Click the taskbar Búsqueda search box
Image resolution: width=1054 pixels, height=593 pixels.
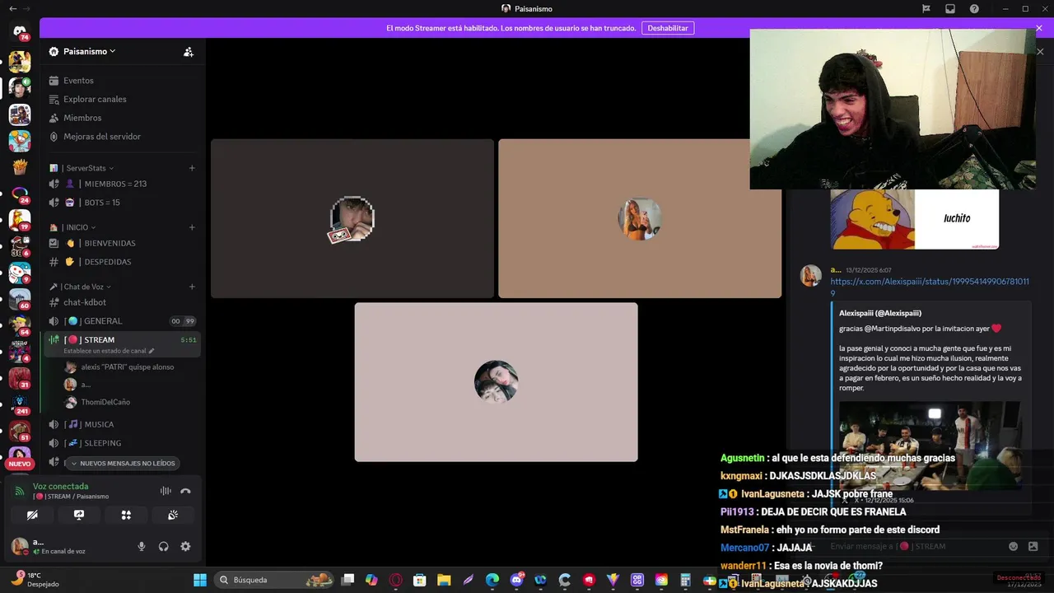(274, 580)
